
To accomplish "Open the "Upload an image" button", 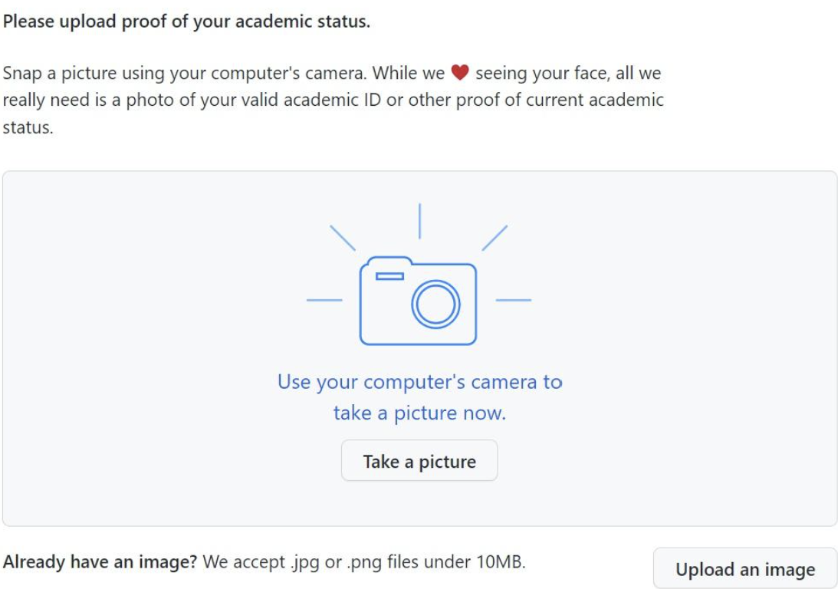I will [x=744, y=569].
